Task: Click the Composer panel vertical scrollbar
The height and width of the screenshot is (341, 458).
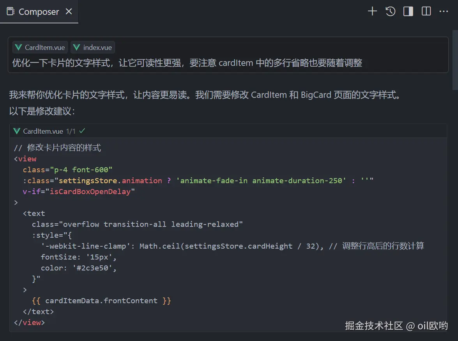Action: pyautogui.click(x=455, y=58)
